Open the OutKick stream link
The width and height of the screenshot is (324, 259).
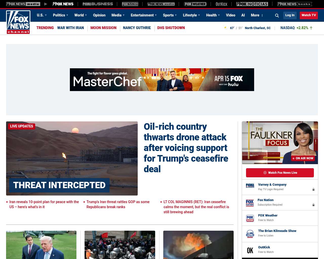click(x=264, y=247)
